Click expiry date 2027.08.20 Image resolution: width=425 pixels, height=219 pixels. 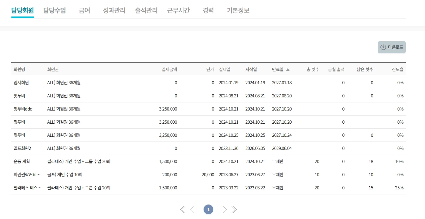(x=282, y=96)
